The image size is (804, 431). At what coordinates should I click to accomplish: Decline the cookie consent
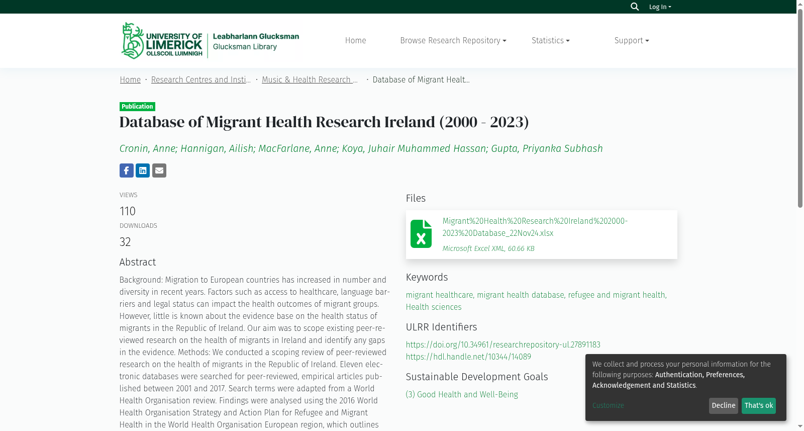(724, 405)
